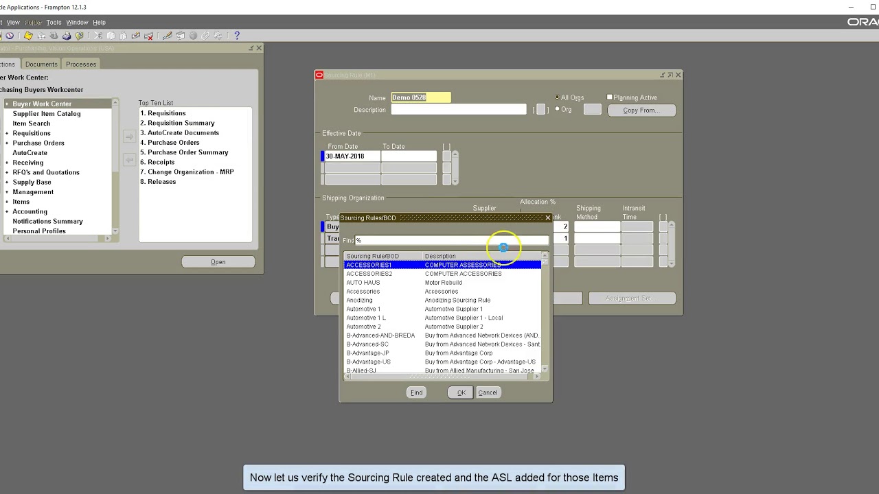The height and width of the screenshot is (494, 879).
Task: Click the Switch Responsibilities toolbar icon
Action: pyautogui.click(x=54, y=36)
